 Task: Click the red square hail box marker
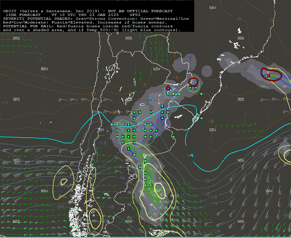[x=269, y=76]
